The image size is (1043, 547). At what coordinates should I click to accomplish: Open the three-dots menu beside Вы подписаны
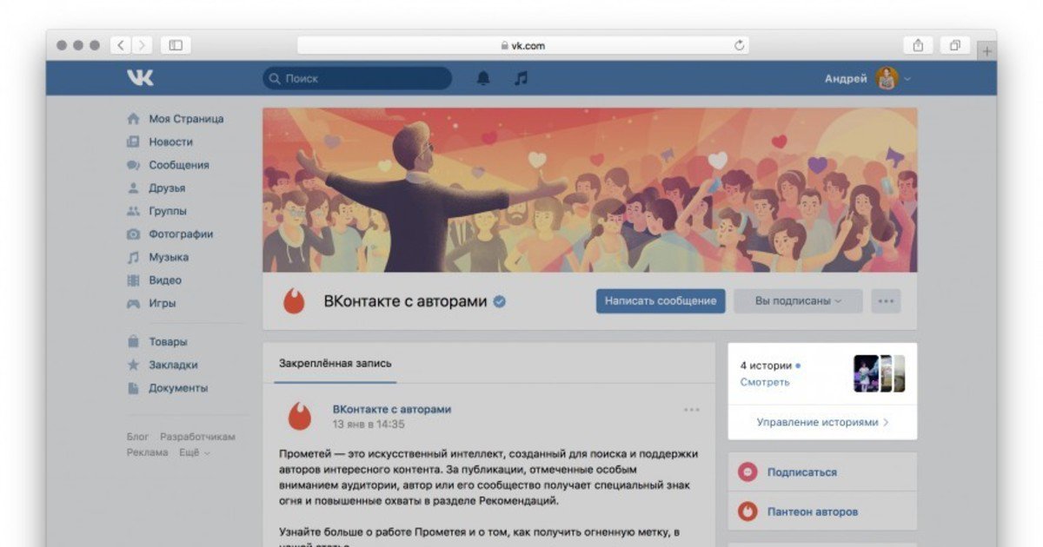point(886,301)
